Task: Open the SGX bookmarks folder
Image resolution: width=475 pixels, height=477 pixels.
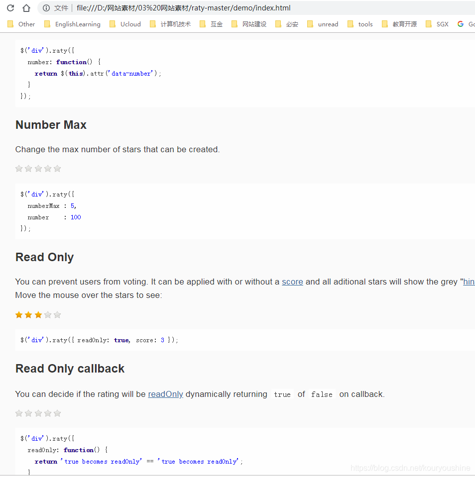Action: click(x=437, y=24)
